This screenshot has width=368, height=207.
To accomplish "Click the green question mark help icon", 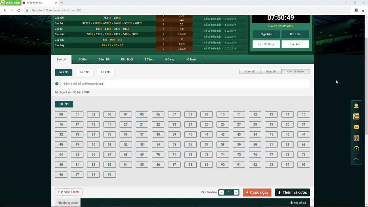I will [x=57, y=84].
